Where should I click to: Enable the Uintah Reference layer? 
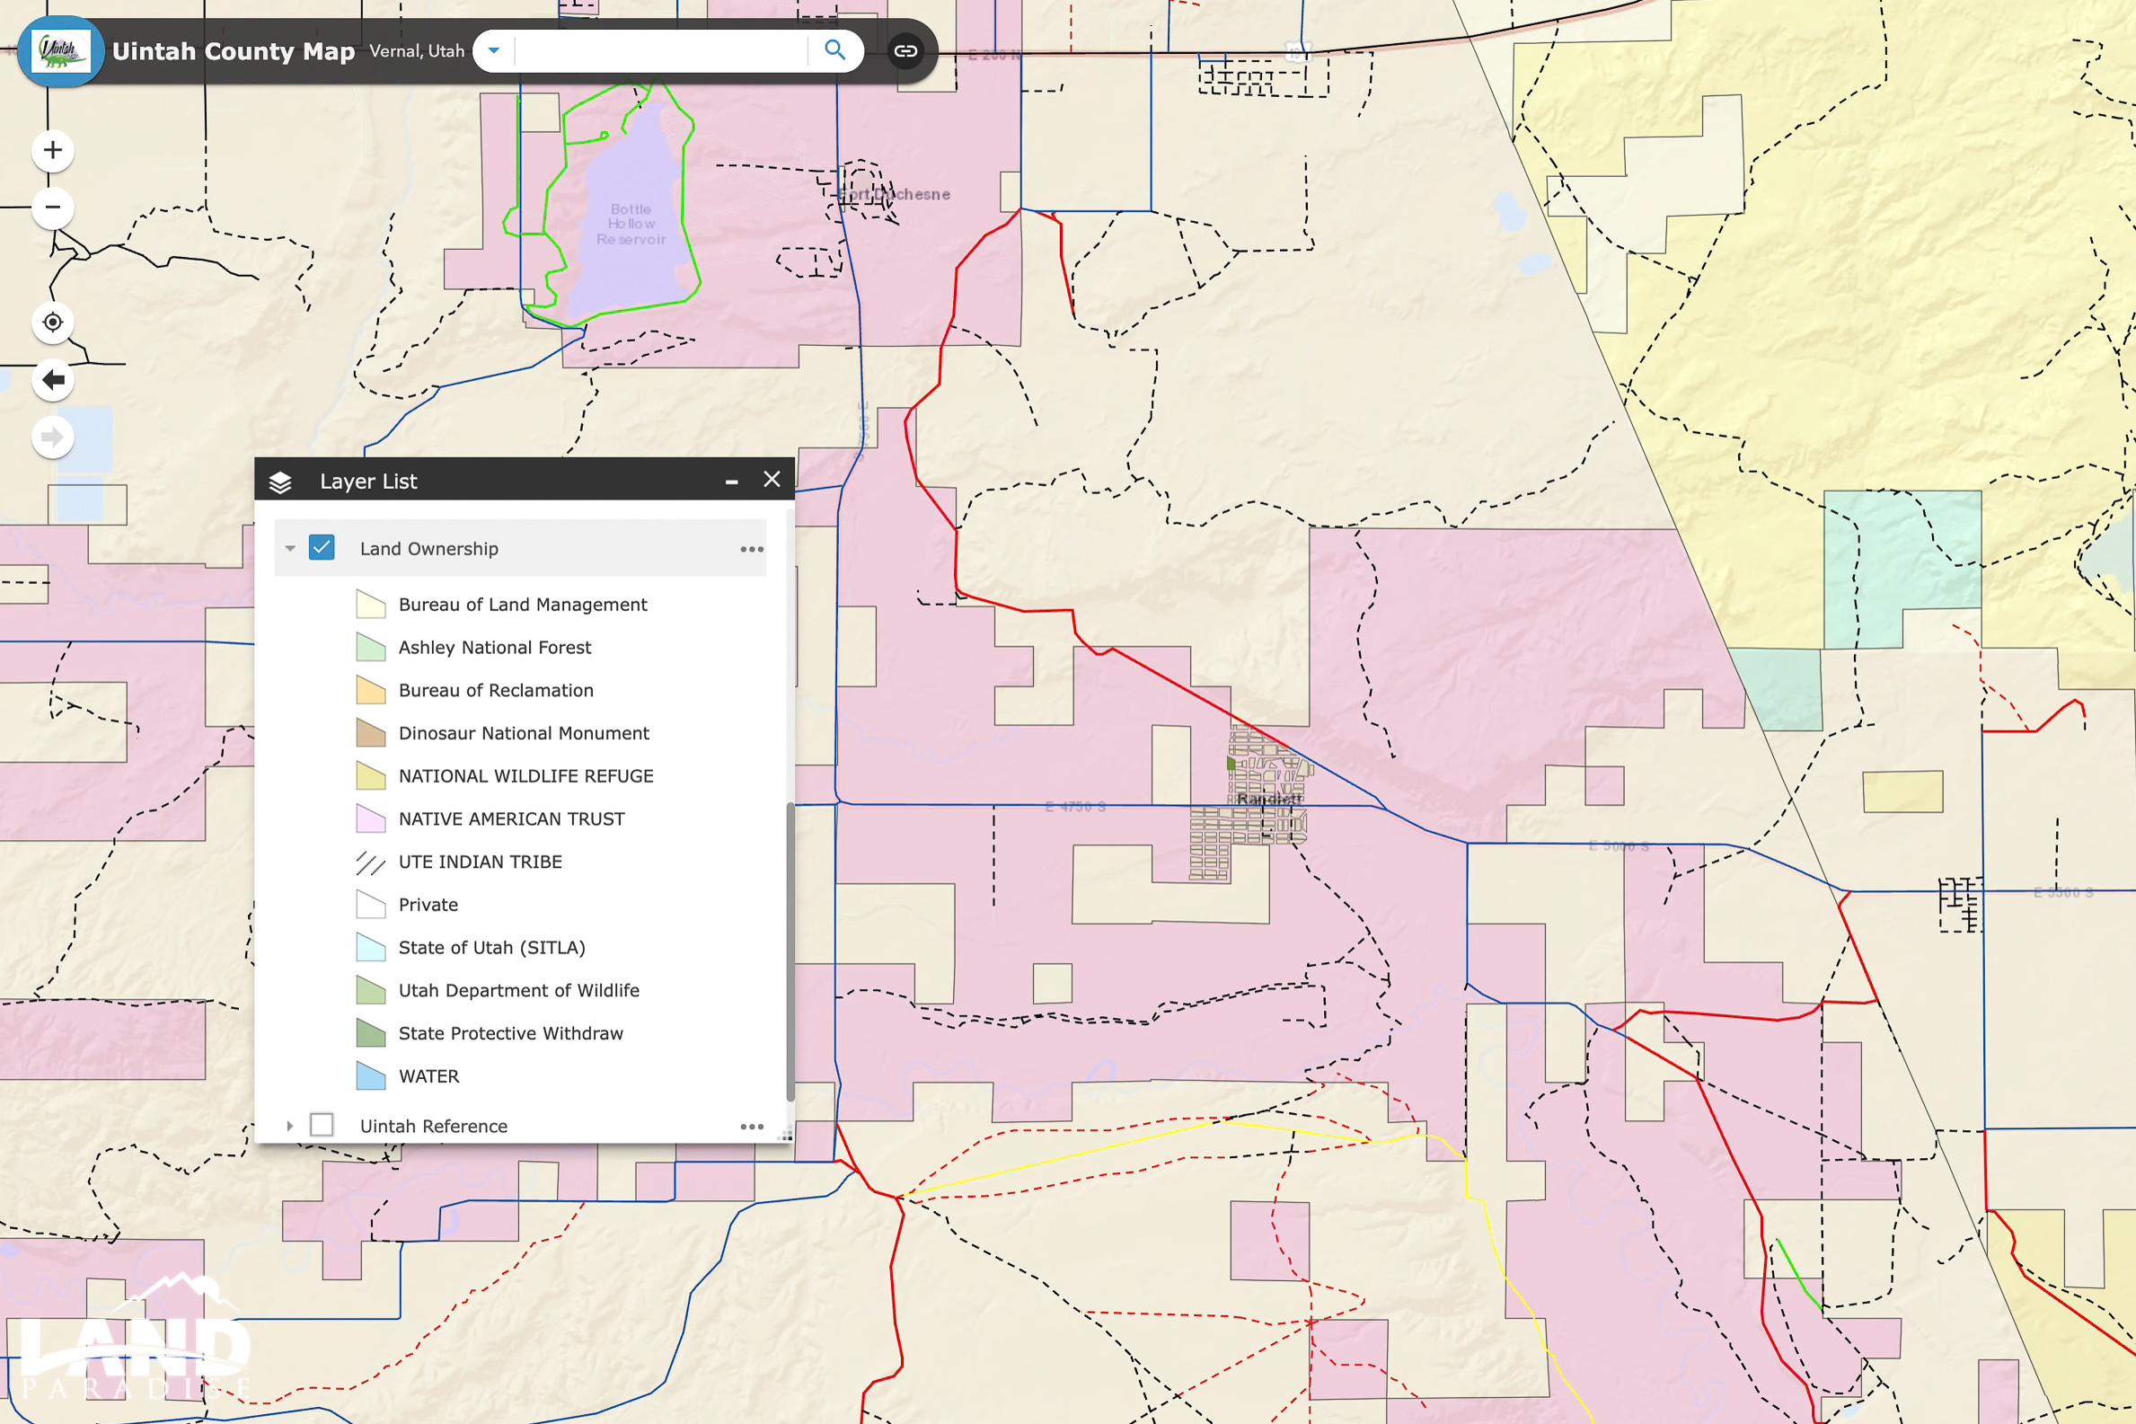[322, 1125]
